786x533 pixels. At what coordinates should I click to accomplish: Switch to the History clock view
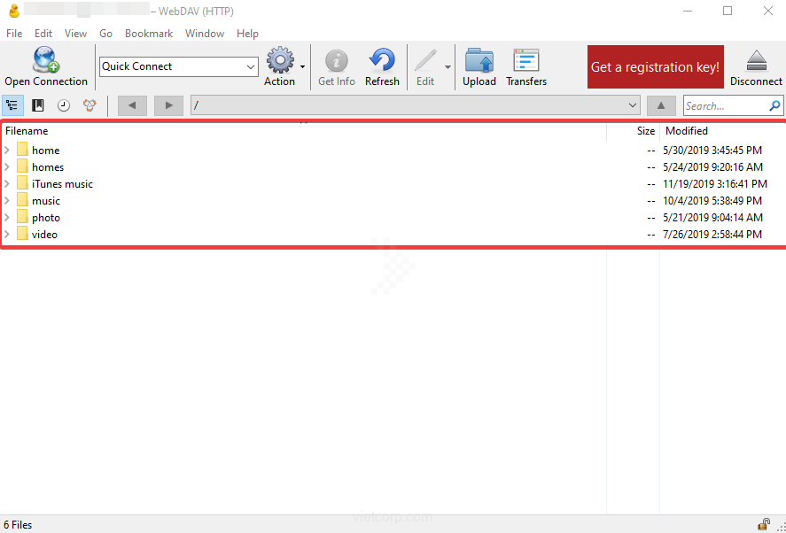(64, 105)
